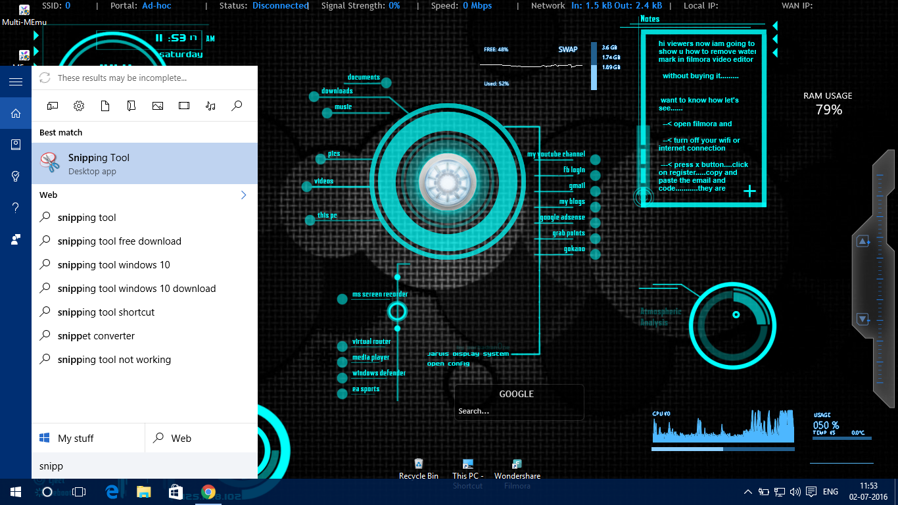This screenshot has height=505, width=898.
Task: Select 'snippet converter' suggestion
Action: pyautogui.click(x=145, y=336)
